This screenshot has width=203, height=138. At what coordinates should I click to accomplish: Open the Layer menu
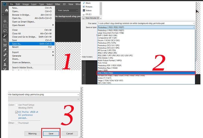pyautogui.click(x=34, y=4)
